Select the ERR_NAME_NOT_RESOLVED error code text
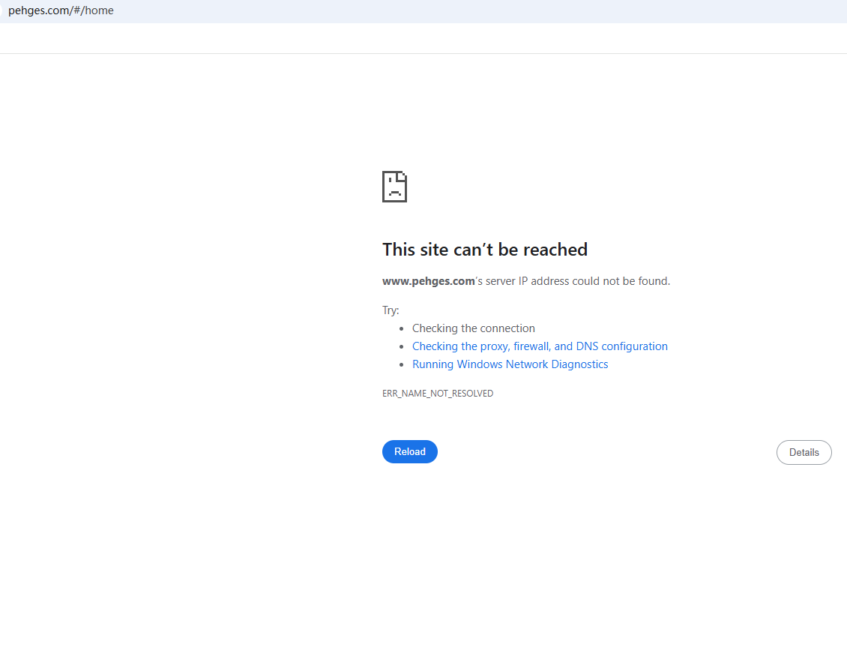847x647 pixels. pyautogui.click(x=438, y=393)
